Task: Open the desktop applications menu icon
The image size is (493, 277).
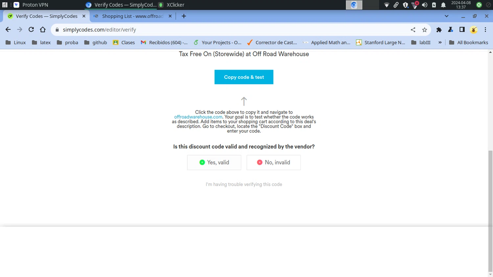Action: coord(5,5)
